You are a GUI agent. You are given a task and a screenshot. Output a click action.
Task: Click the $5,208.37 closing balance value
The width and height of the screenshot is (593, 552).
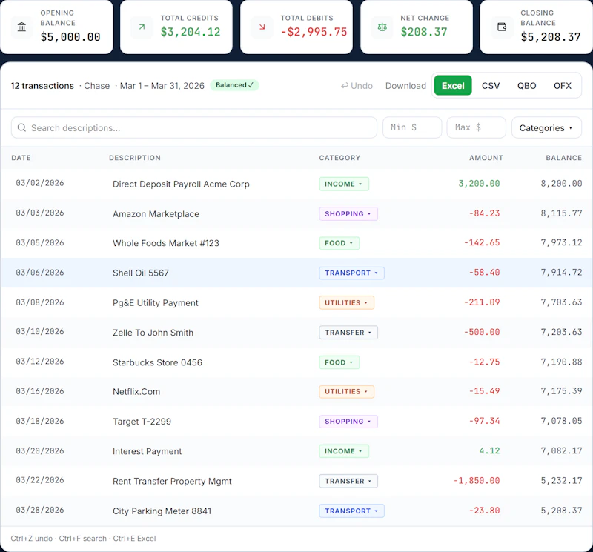pyautogui.click(x=551, y=37)
